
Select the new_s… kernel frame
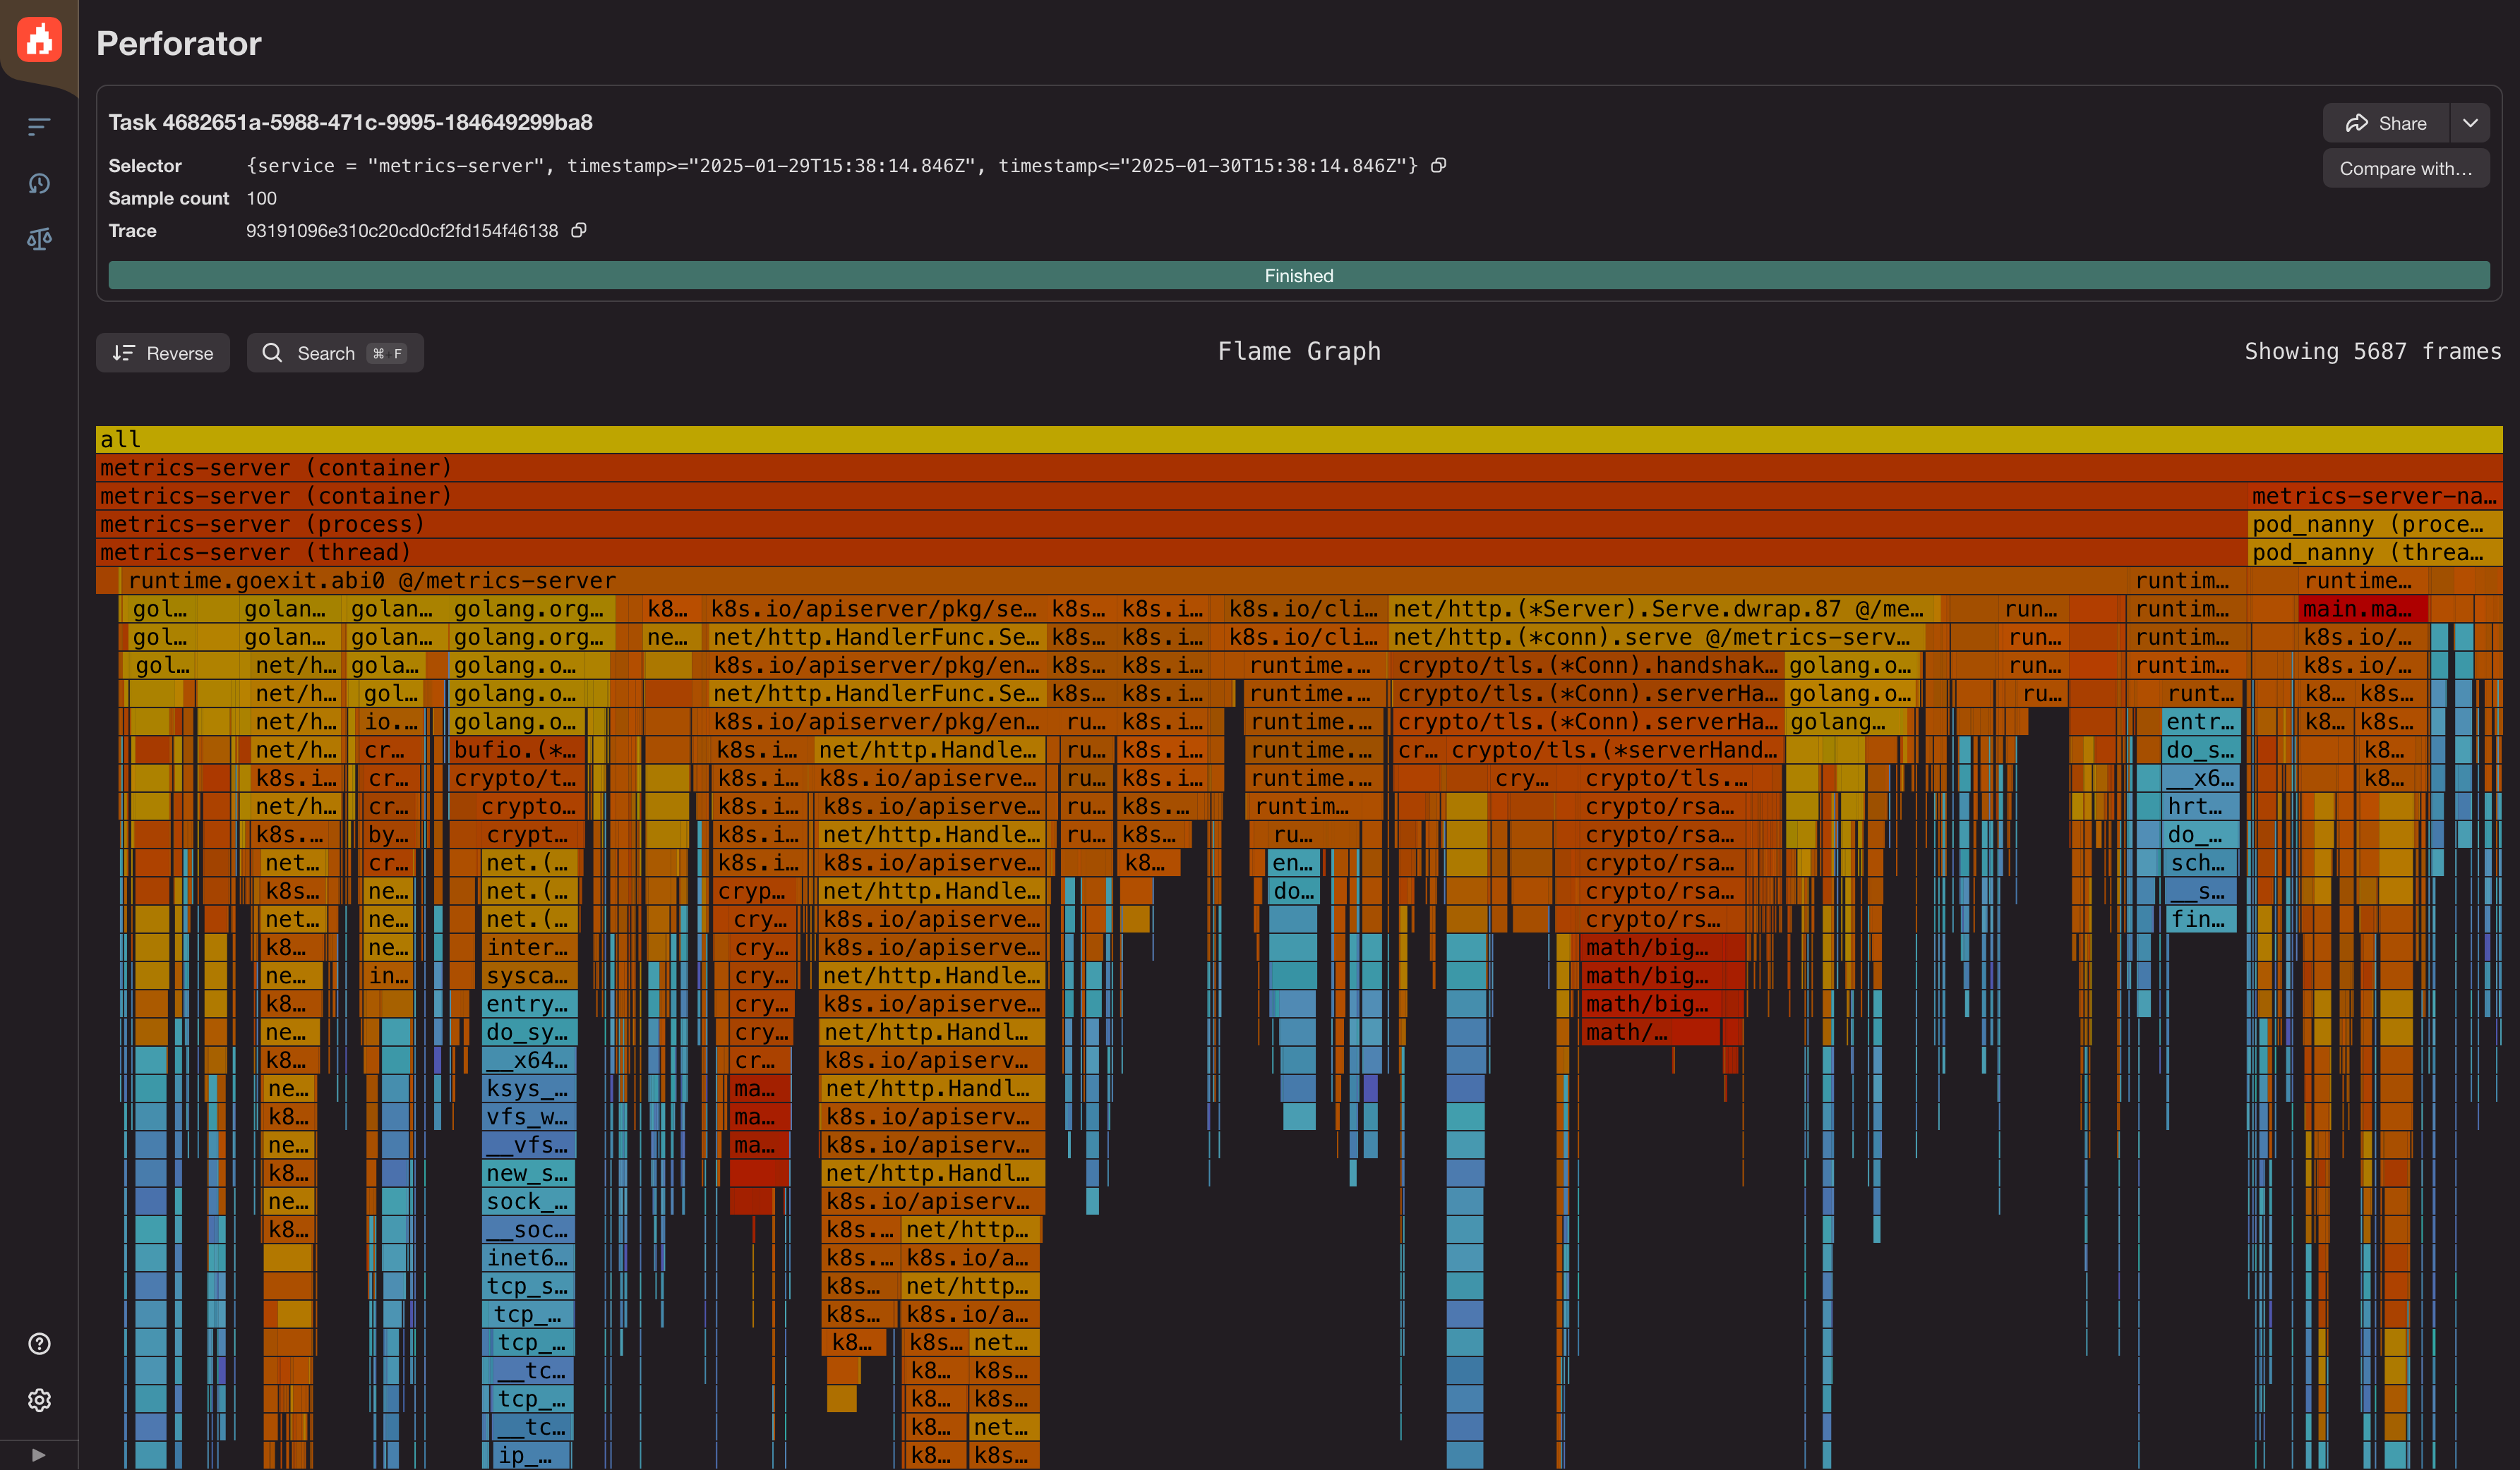pos(528,1173)
